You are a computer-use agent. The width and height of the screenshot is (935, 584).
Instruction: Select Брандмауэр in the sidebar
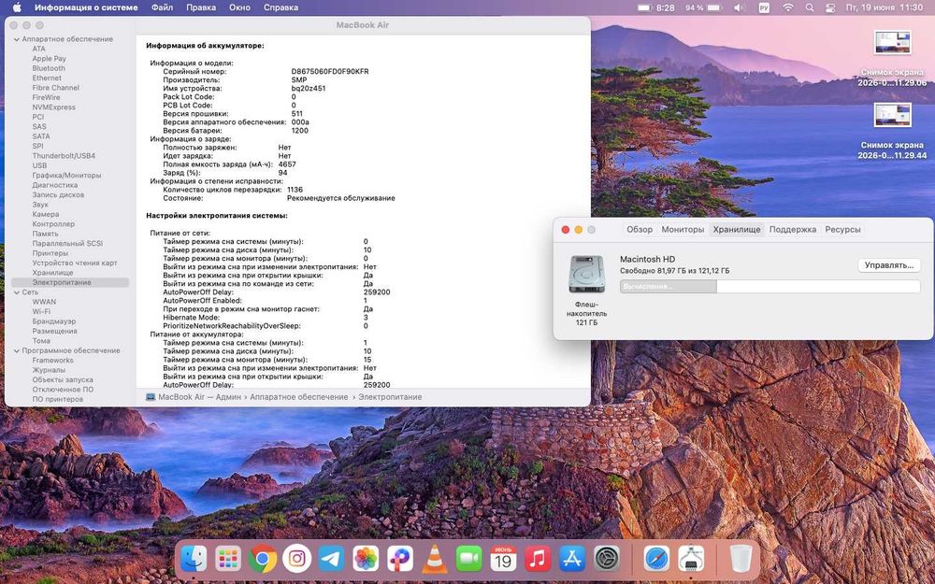tap(53, 321)
